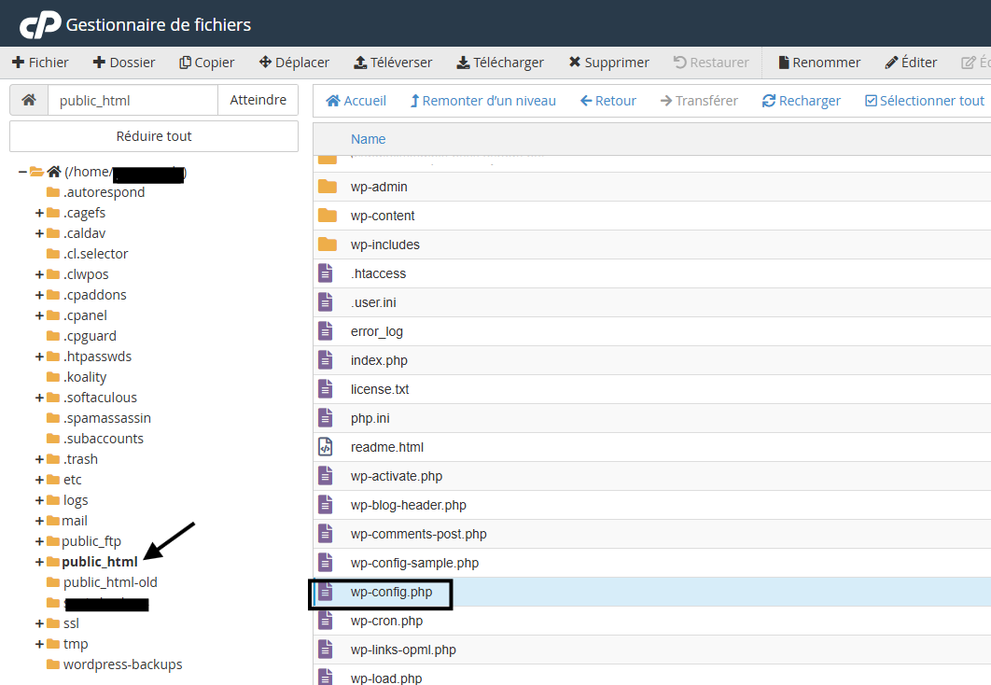Expand the ssl folder node
This screenshot has width=991, height=685.
(x=39, y=623)
